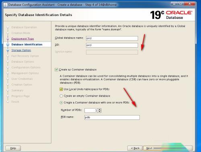This screenshot has width=201, height=152.
Task: Click the Database Operation step label
Action: click(x=24, y=27)
